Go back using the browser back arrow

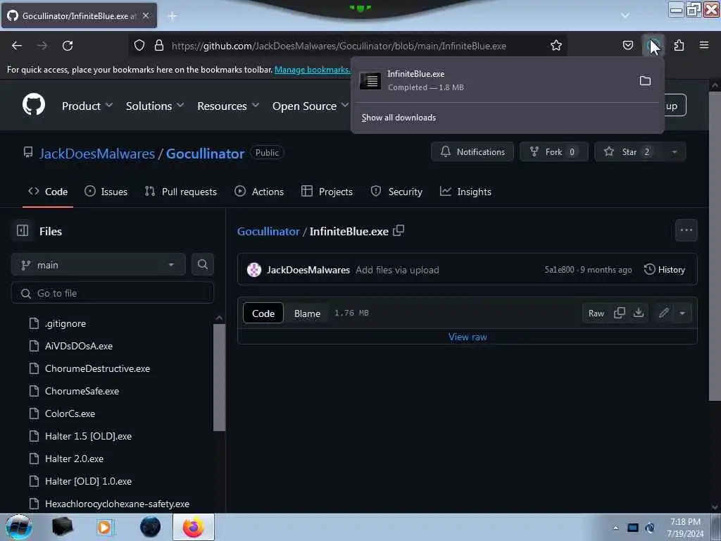tap(17, 46)
